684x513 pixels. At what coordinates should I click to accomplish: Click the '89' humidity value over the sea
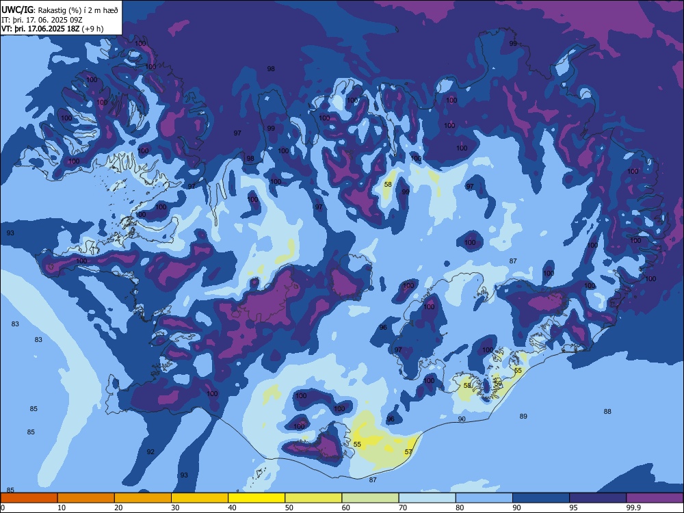click(x=523, y=416)
